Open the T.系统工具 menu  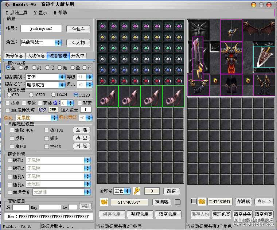coord(16,13)
